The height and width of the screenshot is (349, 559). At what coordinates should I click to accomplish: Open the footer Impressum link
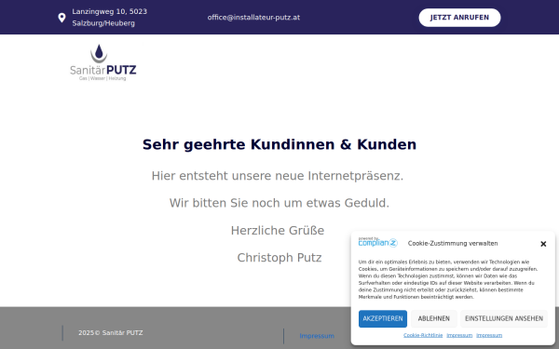(317, 336)
